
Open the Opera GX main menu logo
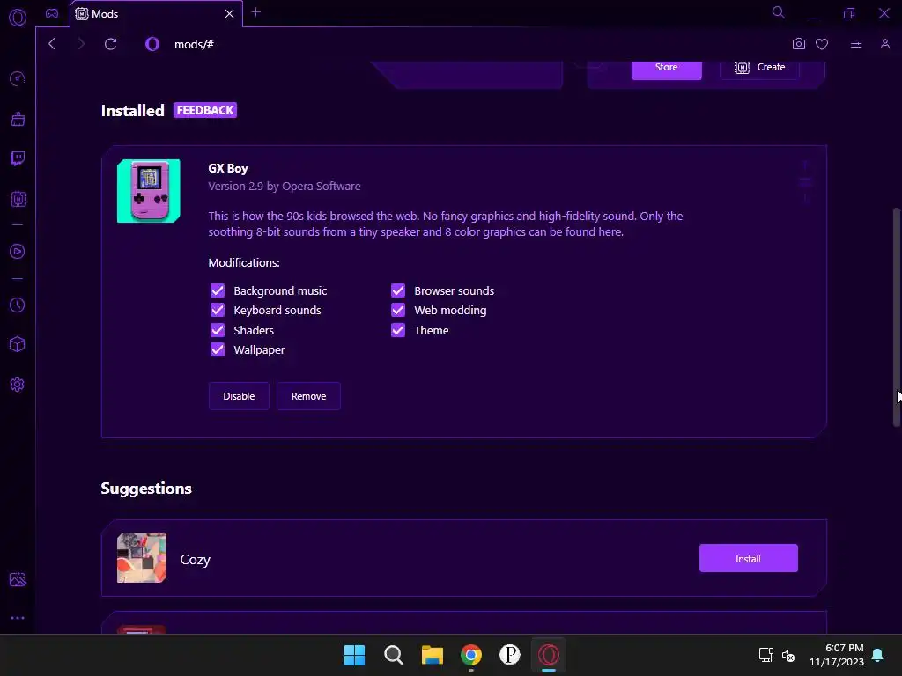pyautogui.click(x=18, y=18)
